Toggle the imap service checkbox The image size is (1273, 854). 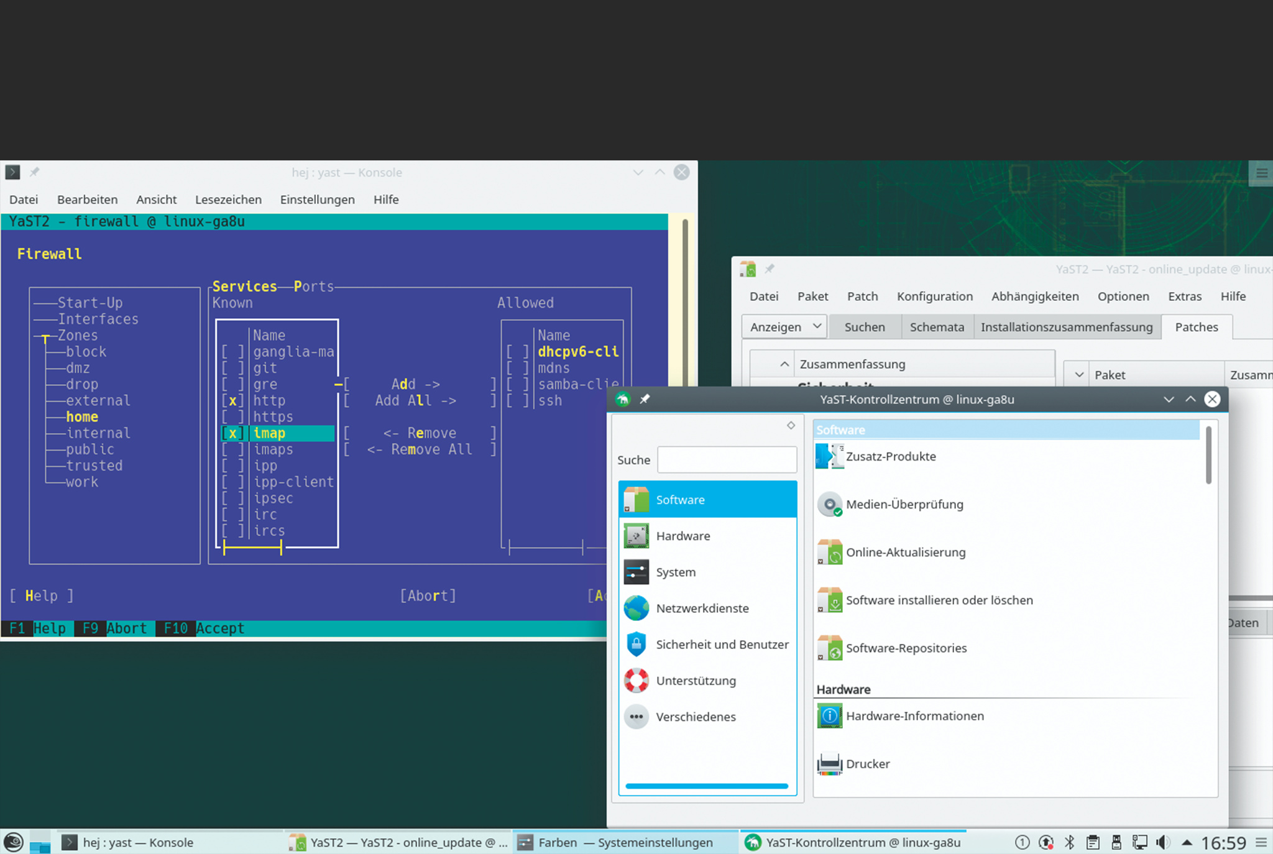pos(232,433)
